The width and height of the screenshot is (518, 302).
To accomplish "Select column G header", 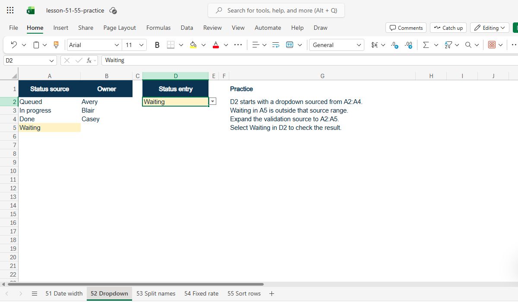I will pos(322,76).
